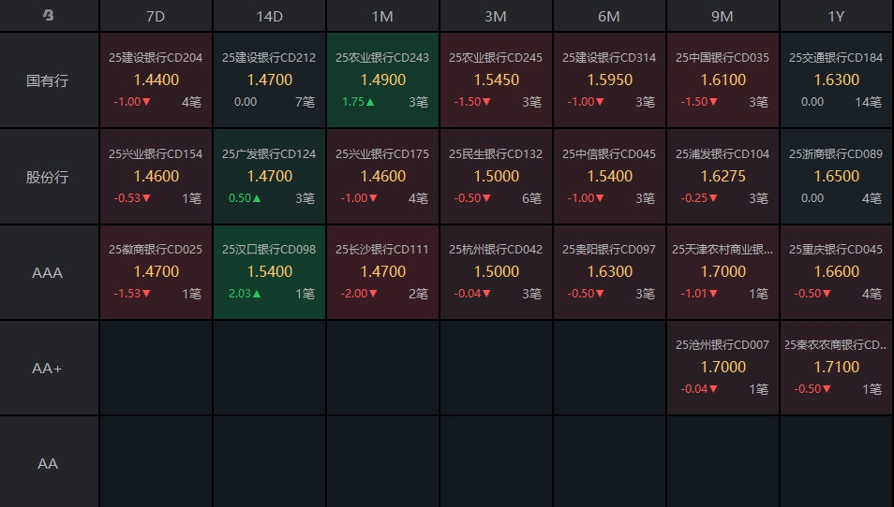Click change -2.00▼ in 25长沙银行CD111
This screenshot has height=507, width=894.
[359, 294]
